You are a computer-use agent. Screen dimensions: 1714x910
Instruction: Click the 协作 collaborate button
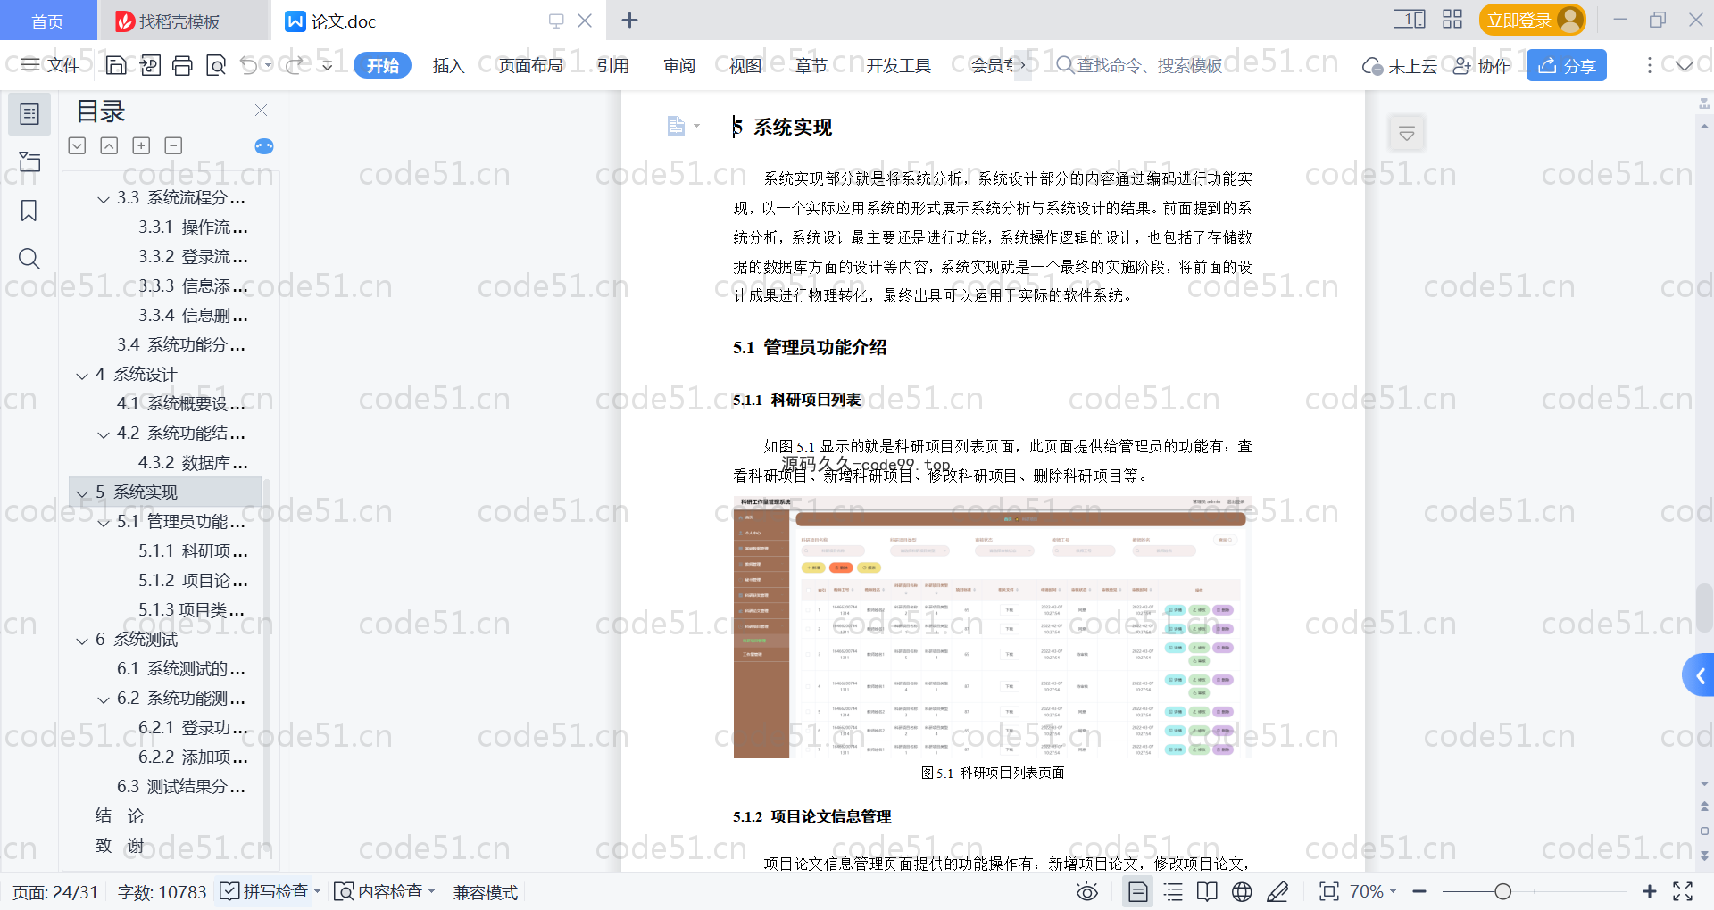(x=1482, y=65)
